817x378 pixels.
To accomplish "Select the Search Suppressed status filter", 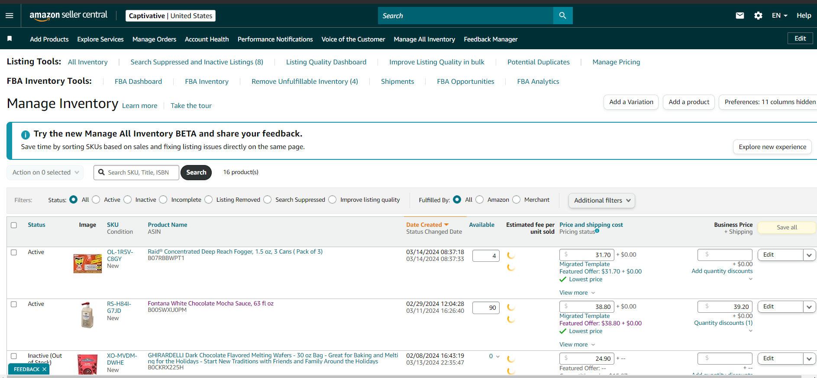I will click(x=268, y=200).
